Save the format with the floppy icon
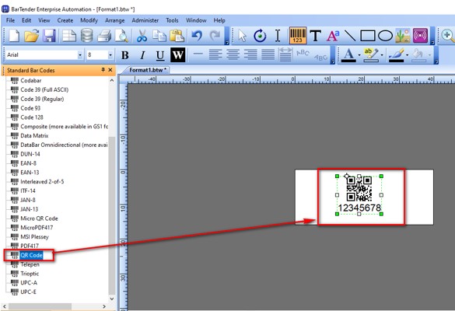The image size is (455, 311). (x=49, y=36)
